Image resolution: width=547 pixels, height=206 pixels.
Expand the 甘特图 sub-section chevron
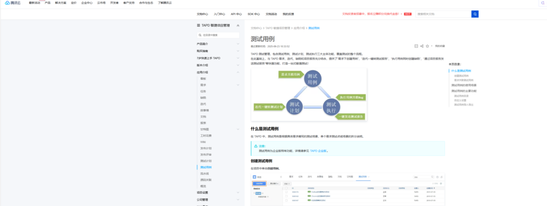click(x=238, y=129)
